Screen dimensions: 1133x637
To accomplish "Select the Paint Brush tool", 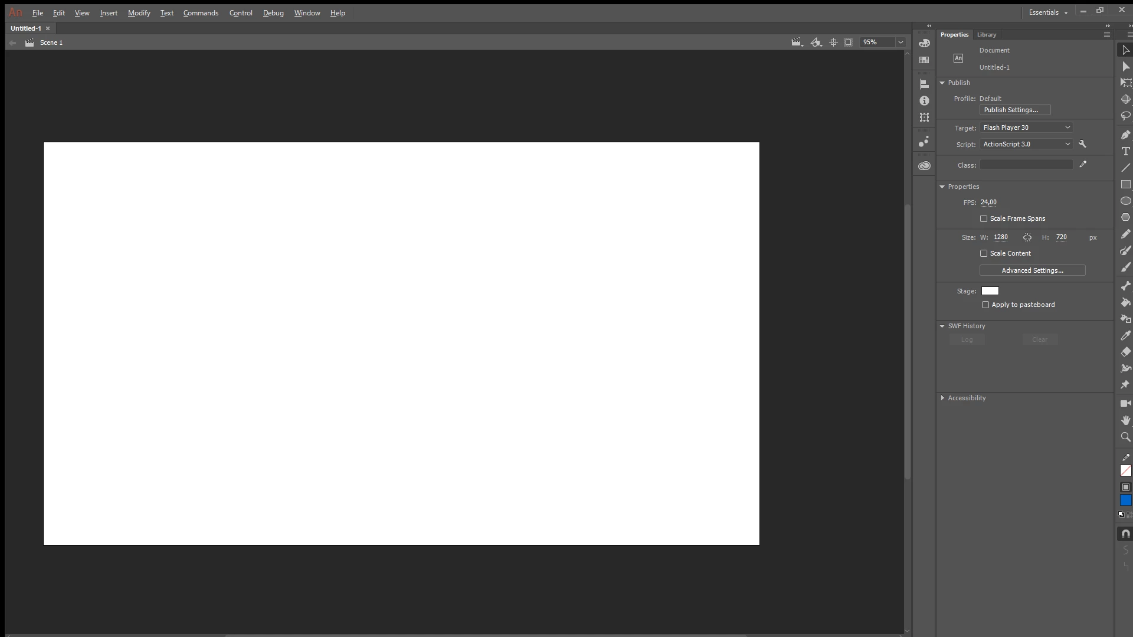I will click(1125, 251).
